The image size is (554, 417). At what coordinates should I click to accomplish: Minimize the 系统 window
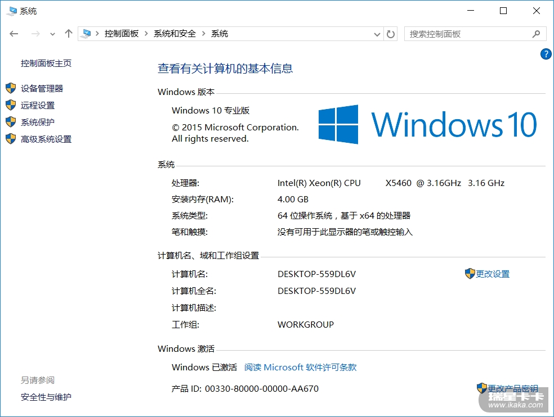pyautogui.click(x=471, y=11)
